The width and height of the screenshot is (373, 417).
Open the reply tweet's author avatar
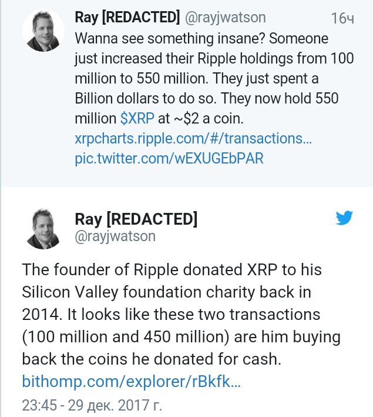click(44, 228)
